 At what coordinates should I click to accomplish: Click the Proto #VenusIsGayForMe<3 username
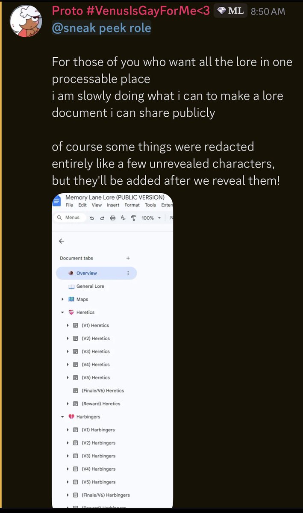coord(131,11)
